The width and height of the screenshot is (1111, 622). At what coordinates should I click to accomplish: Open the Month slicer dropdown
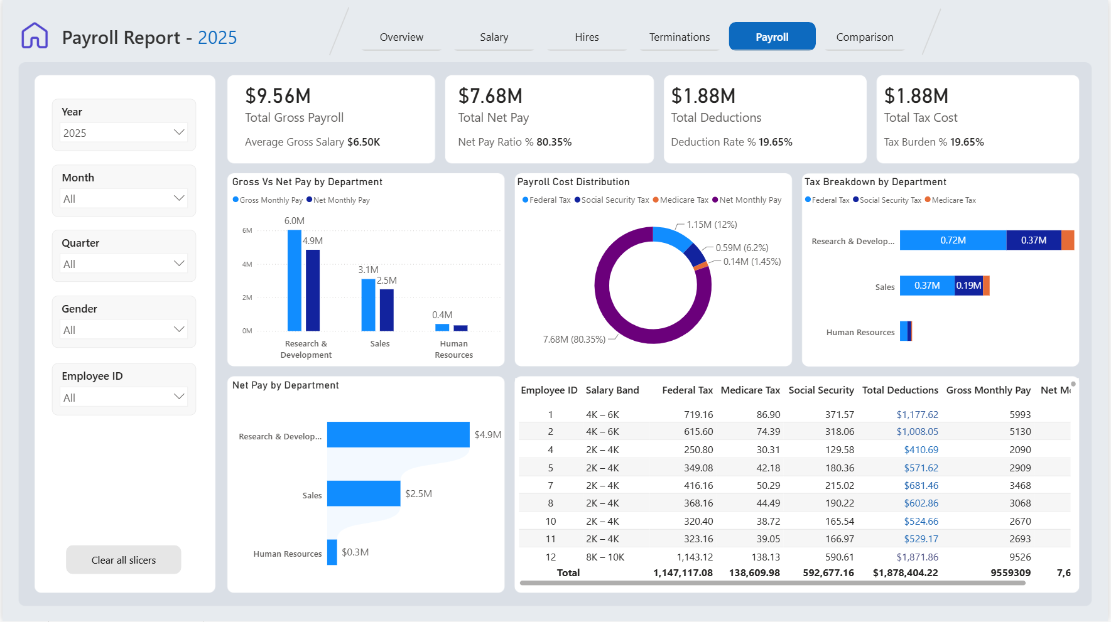pyautogui.click(x=124, y=198)
